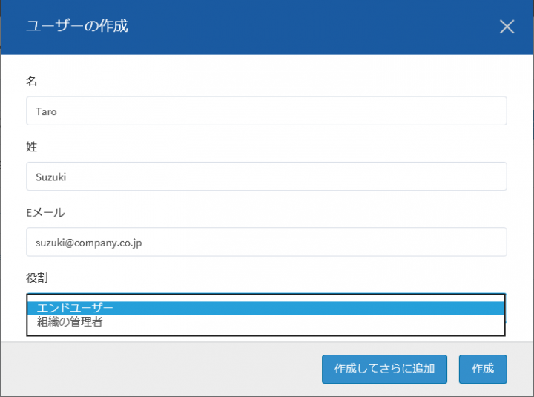This screenshot has height=397, width=534.
Task: Click blank area below 組織の管理者 option
Action: pos(266,332)
